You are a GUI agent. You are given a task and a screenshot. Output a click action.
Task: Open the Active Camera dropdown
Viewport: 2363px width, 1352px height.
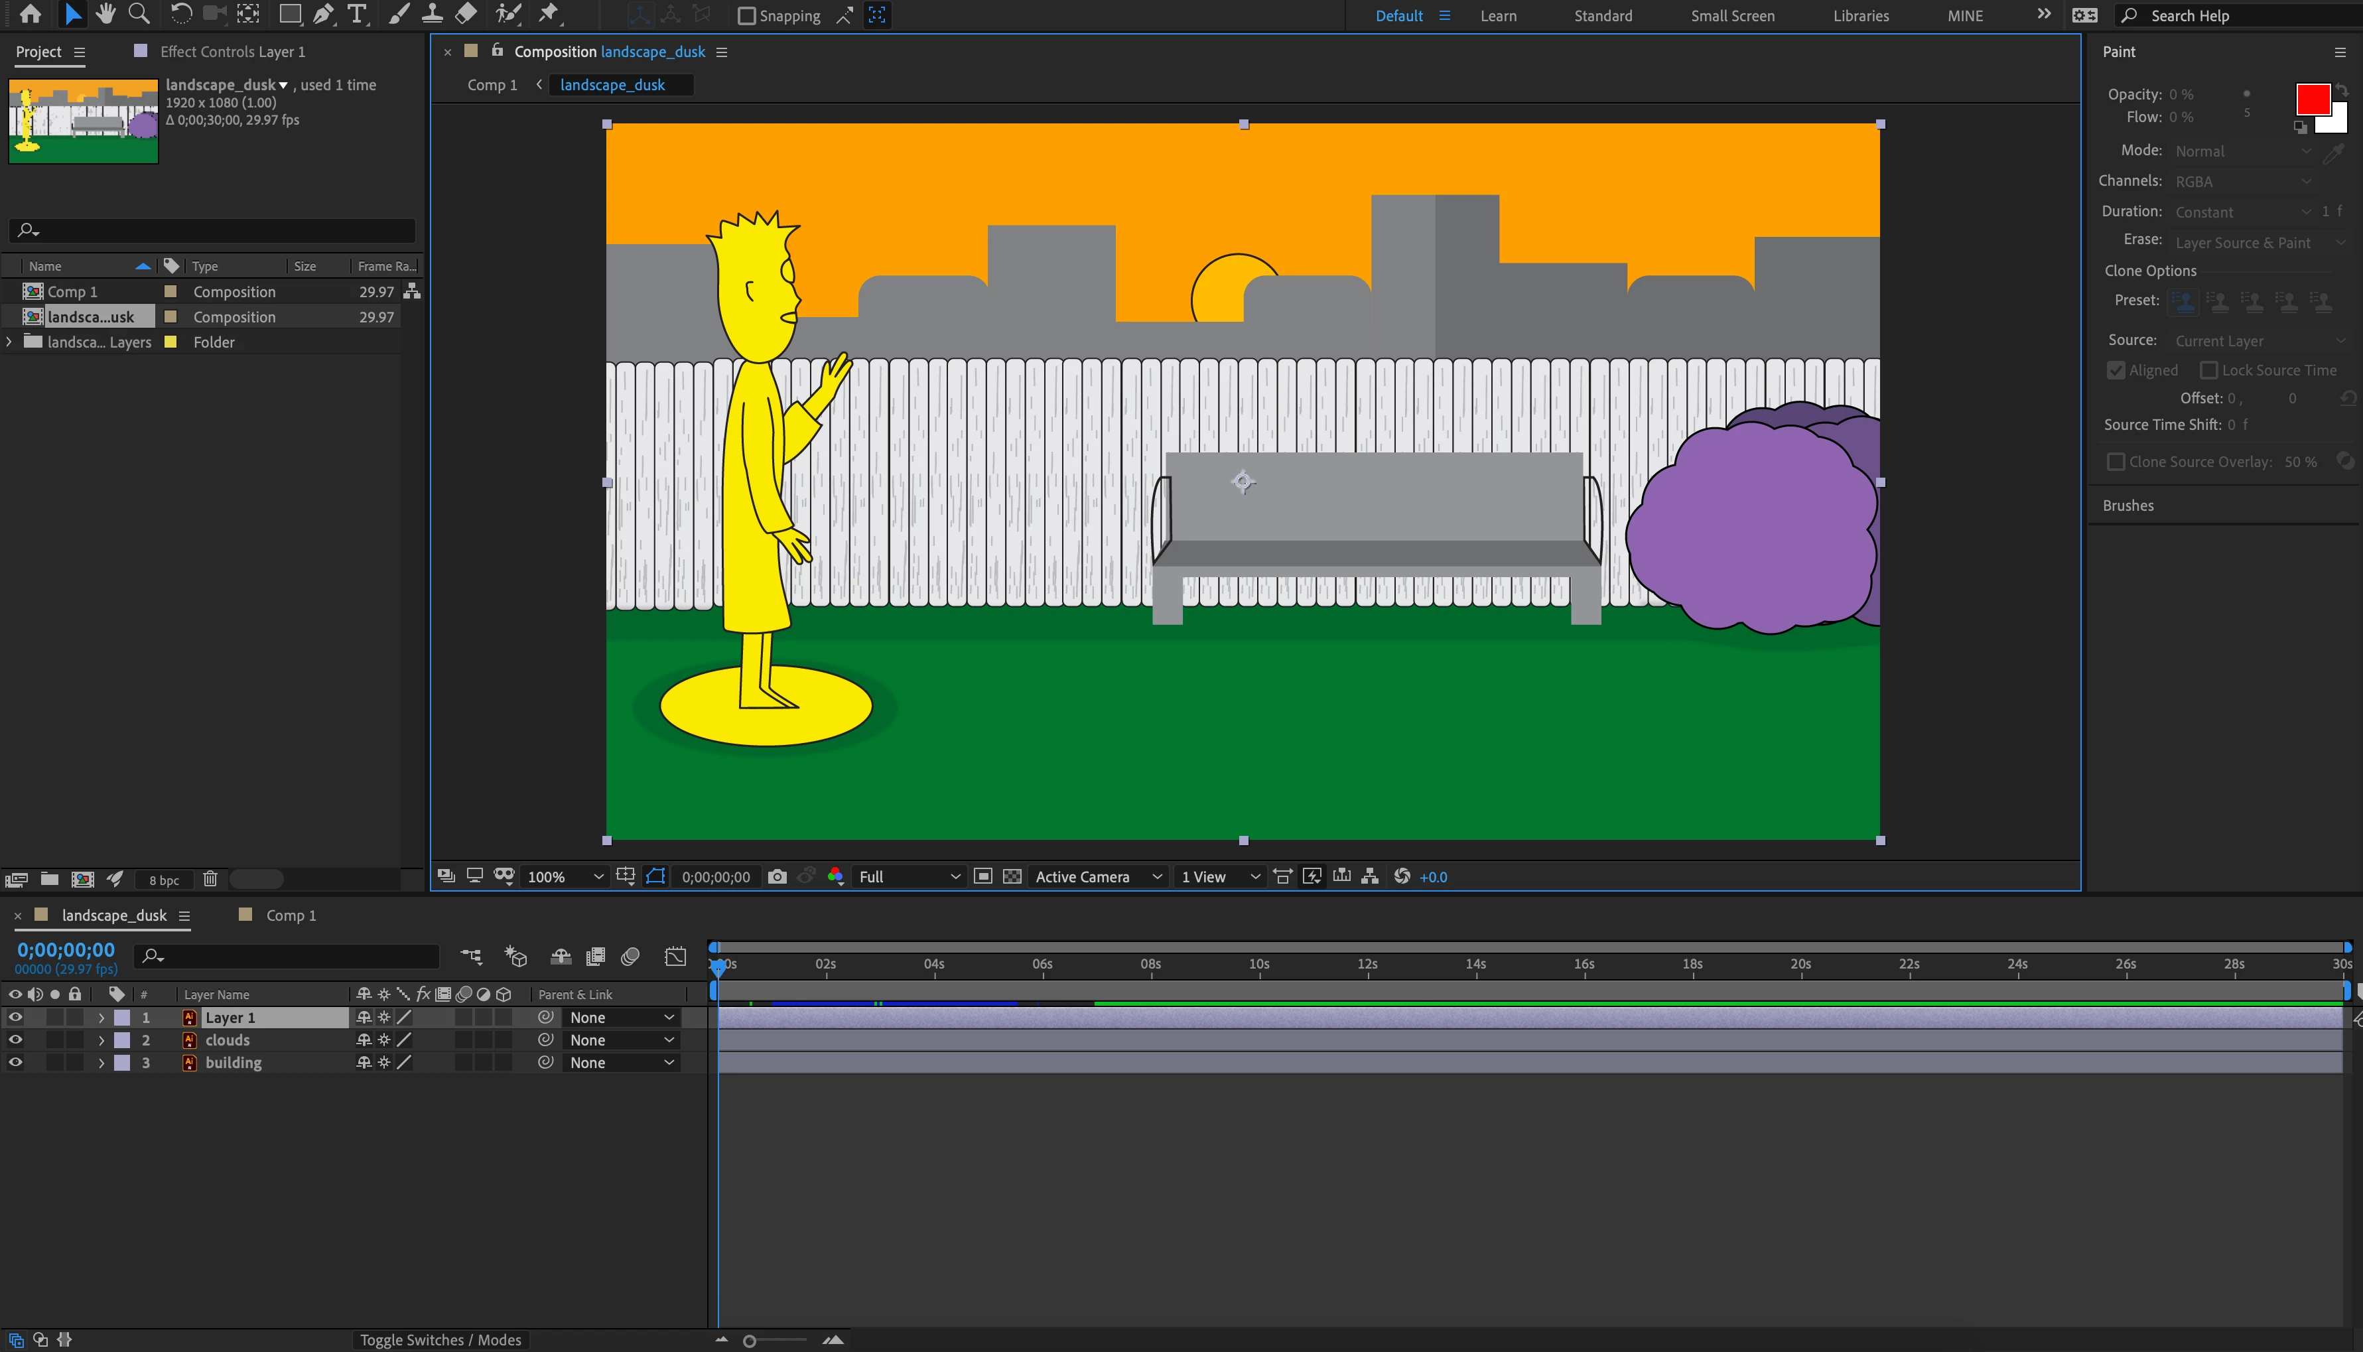pyautogui.click(x=1097, y=876)
